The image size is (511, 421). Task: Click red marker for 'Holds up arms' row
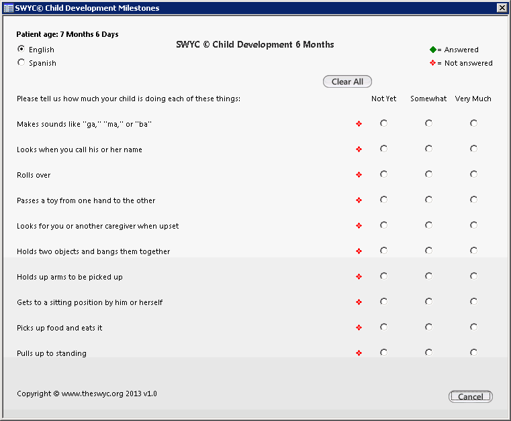point(359,277)
